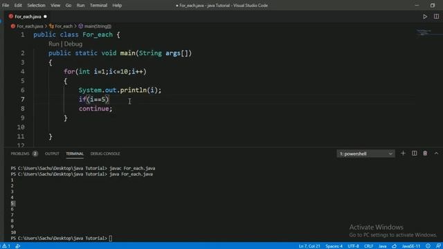Switch to the Terminal panel tab
Screen dimensions: 443x249
(75, 154)
